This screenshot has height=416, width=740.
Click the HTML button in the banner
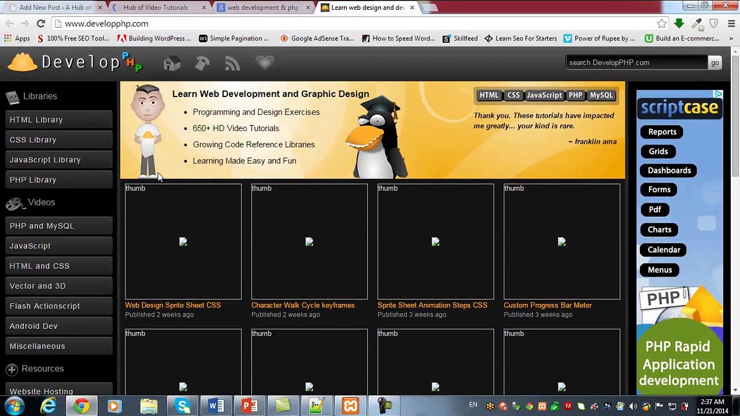[489, 95]
